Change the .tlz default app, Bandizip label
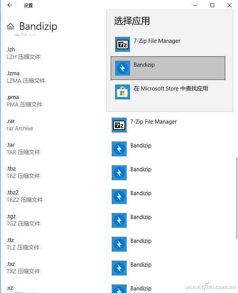 141,241
